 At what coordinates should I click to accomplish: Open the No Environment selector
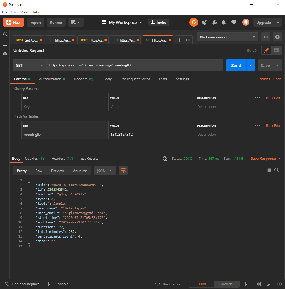[227, 37]
